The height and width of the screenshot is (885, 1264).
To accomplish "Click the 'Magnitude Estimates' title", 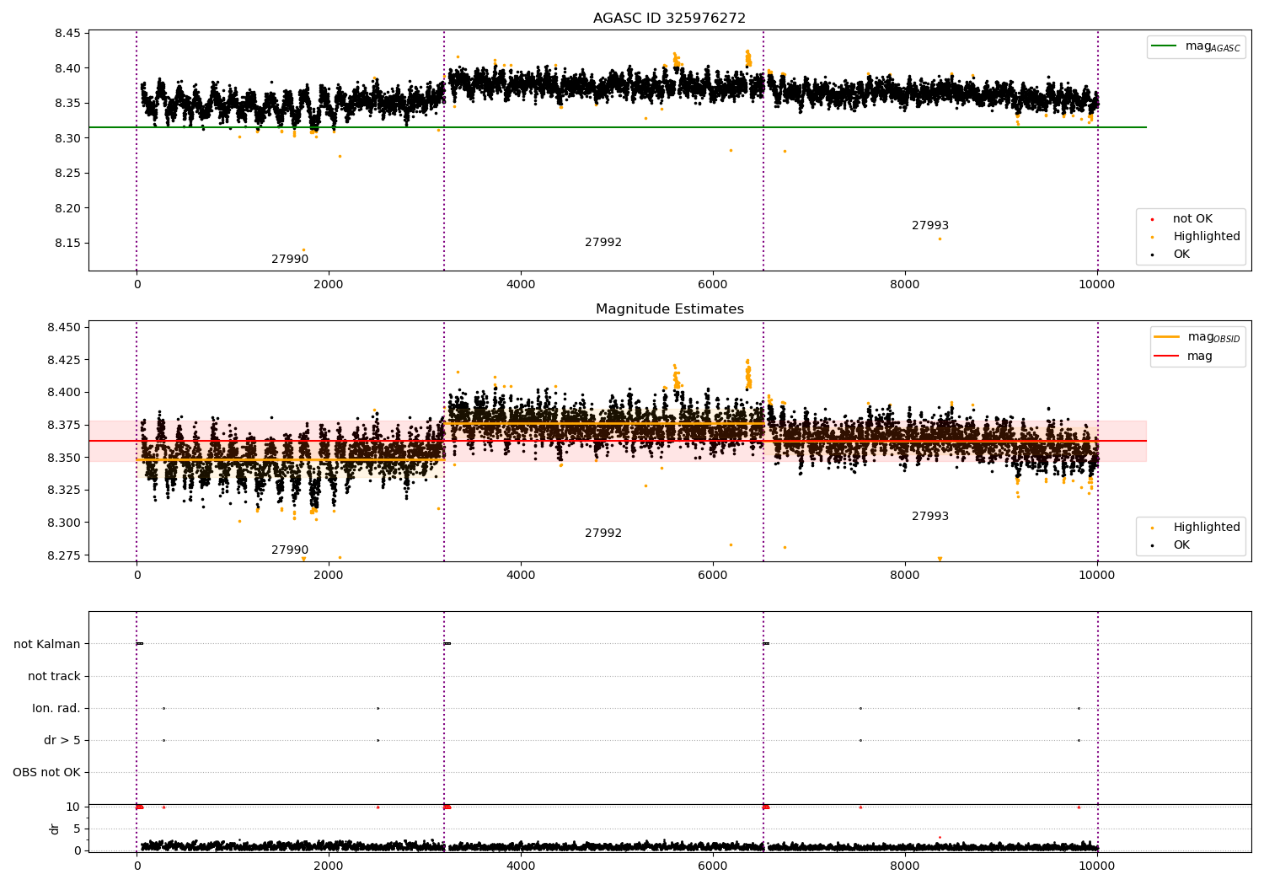I will point(670,309).
